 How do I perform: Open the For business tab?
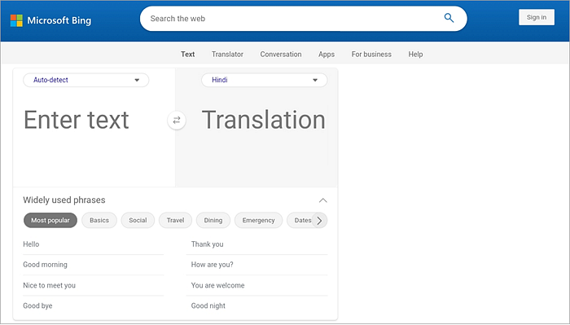pos(371,54)
